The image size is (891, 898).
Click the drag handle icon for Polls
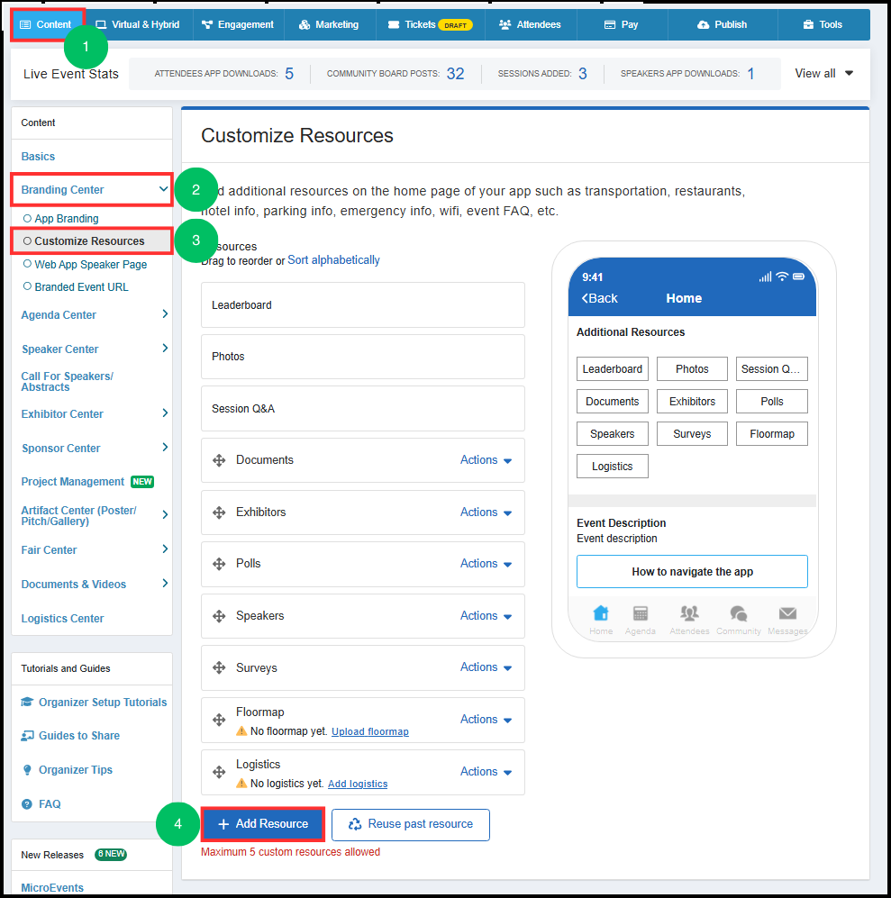[x=219, y=564]
